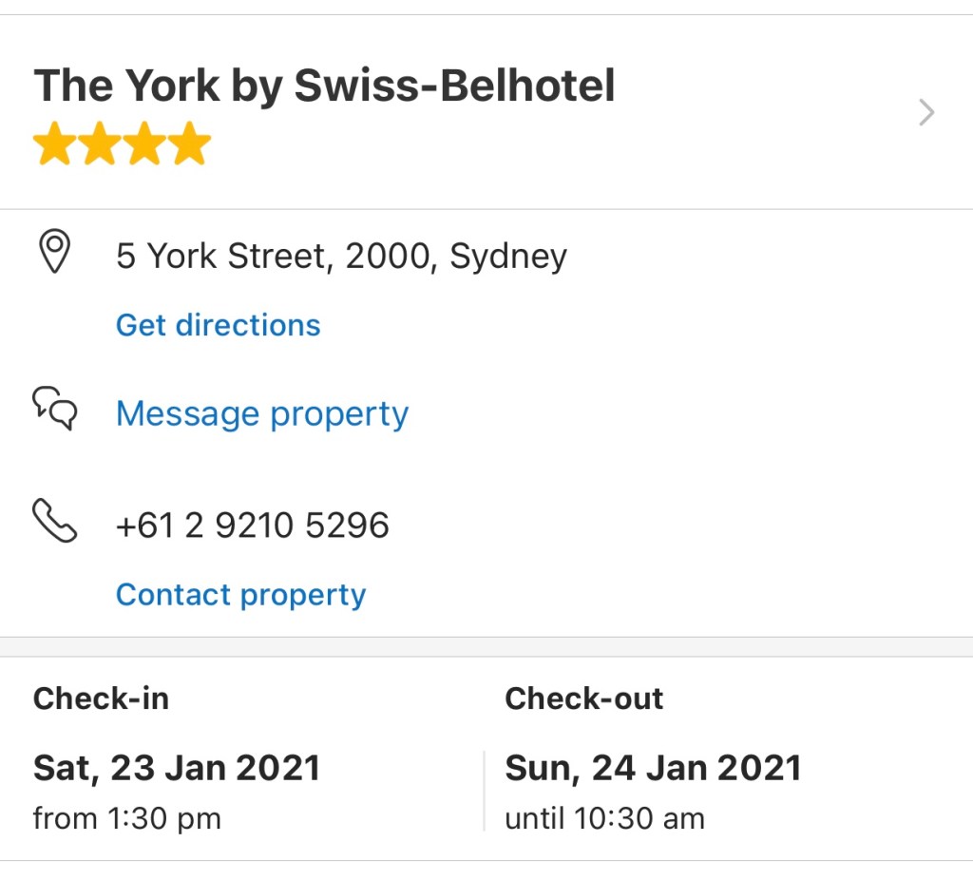Click the first yellow rating star
This screenshot has height=880, width=973.
tap(54, 143)
